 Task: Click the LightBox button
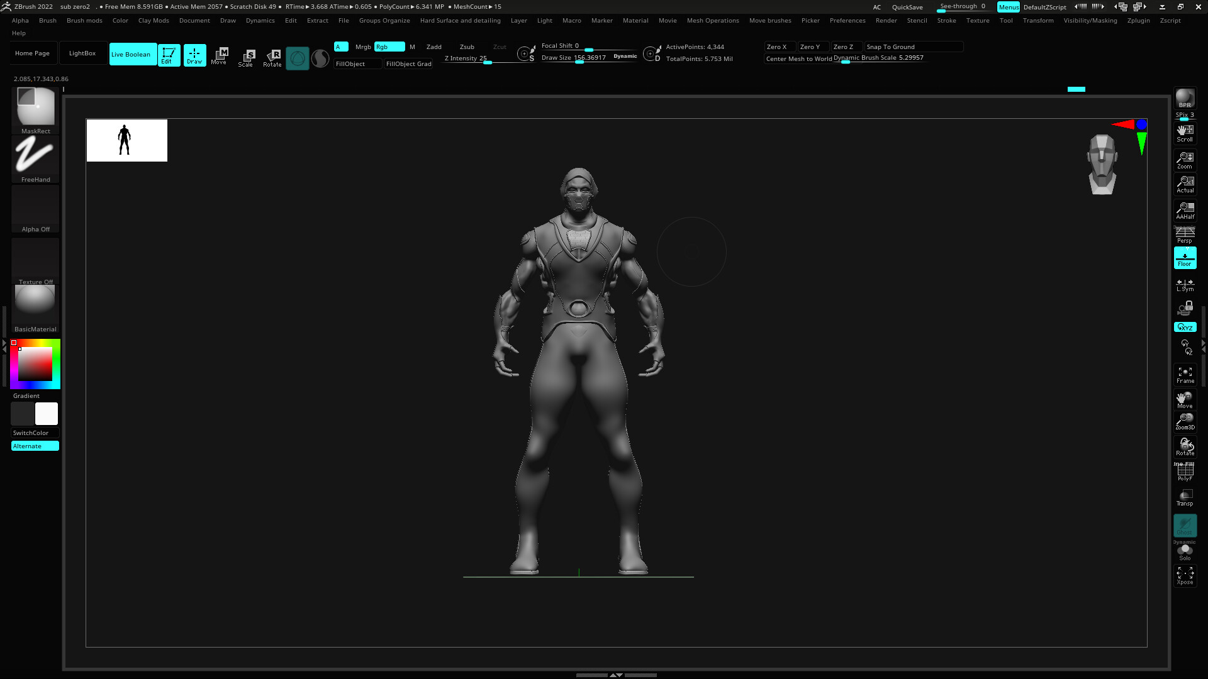82,53
